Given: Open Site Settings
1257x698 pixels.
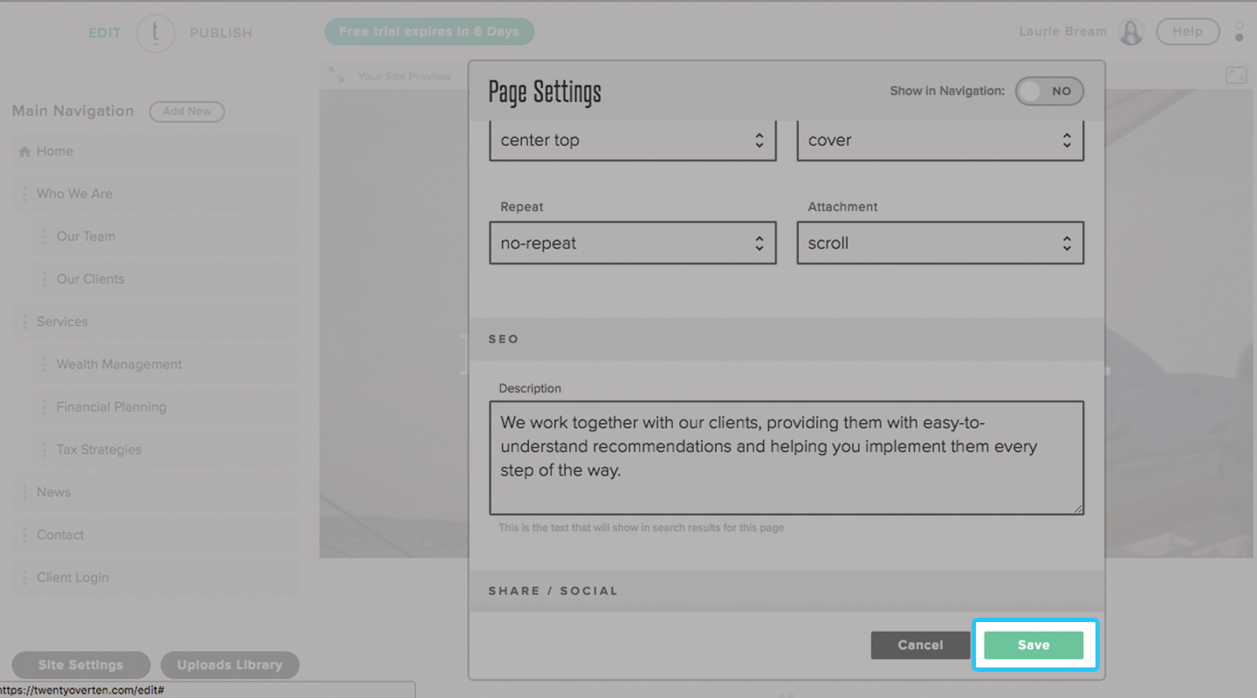Looking at the screenshot, I should (80, 665).
